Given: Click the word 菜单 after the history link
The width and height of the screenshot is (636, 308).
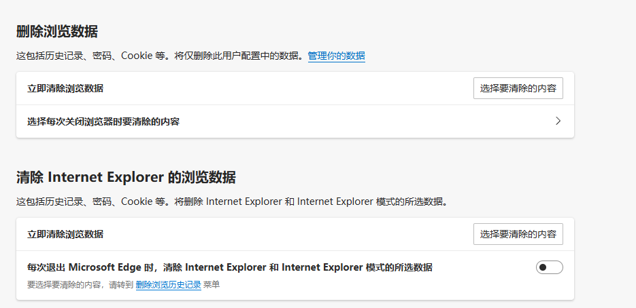Looking at the screenshot, I should tap(212, 285).
